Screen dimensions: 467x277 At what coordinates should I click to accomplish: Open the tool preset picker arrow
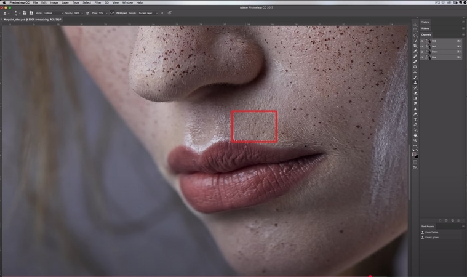click(x=9, y=13)
